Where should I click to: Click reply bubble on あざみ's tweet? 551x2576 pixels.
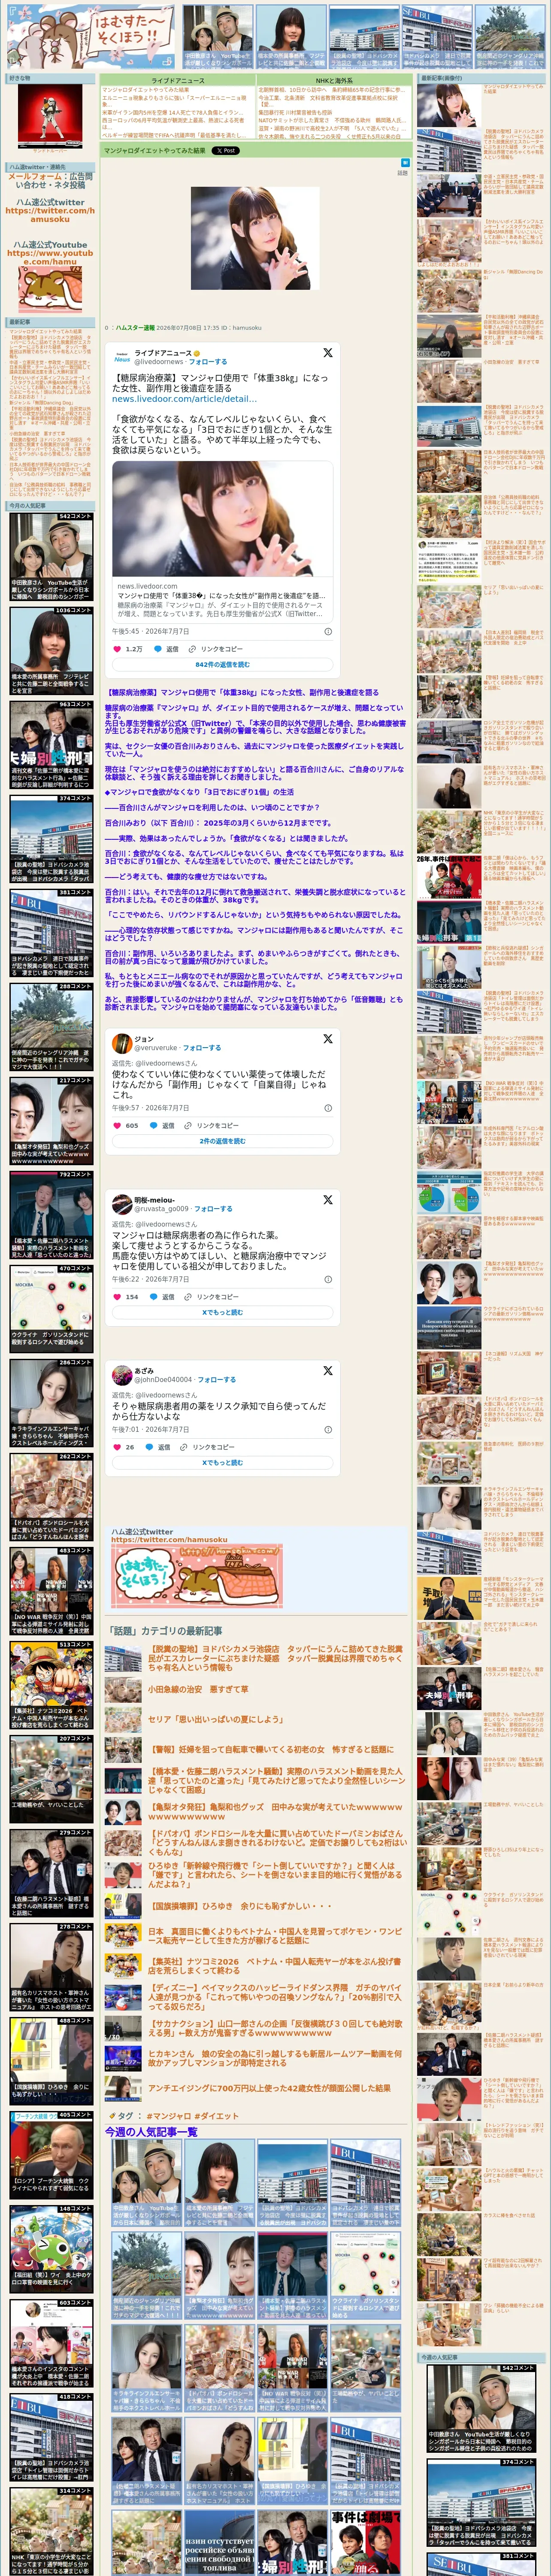149,1447
